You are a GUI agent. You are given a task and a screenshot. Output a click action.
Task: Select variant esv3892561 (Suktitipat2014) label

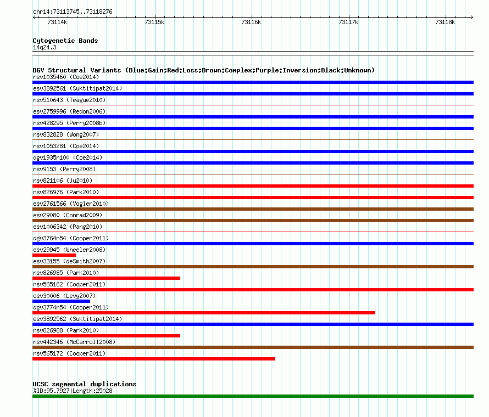[77, 88]
